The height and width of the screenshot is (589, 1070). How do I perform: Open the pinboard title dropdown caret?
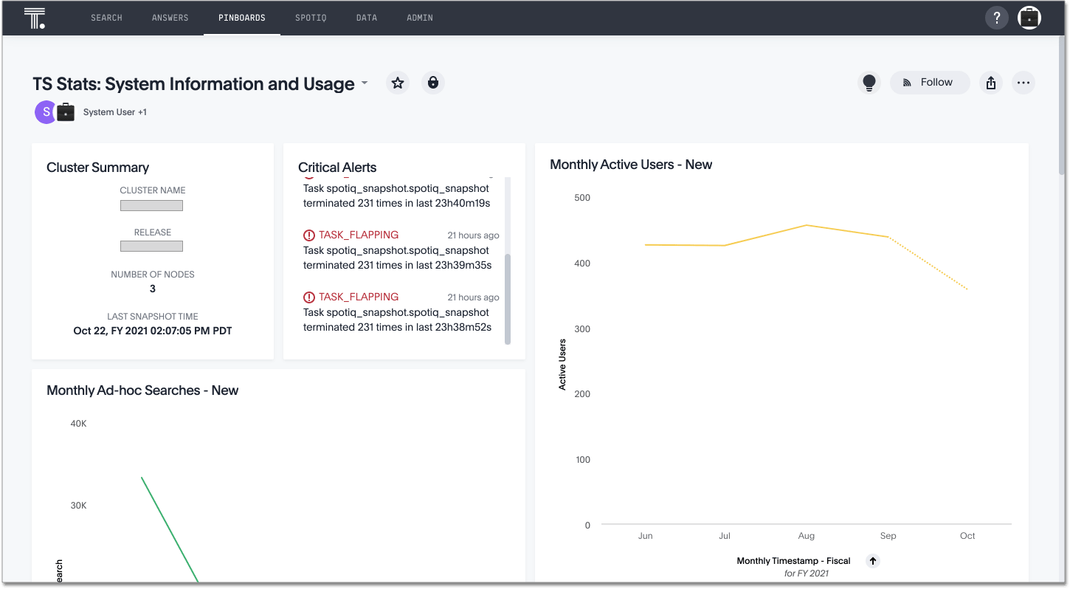coord(363,84)
